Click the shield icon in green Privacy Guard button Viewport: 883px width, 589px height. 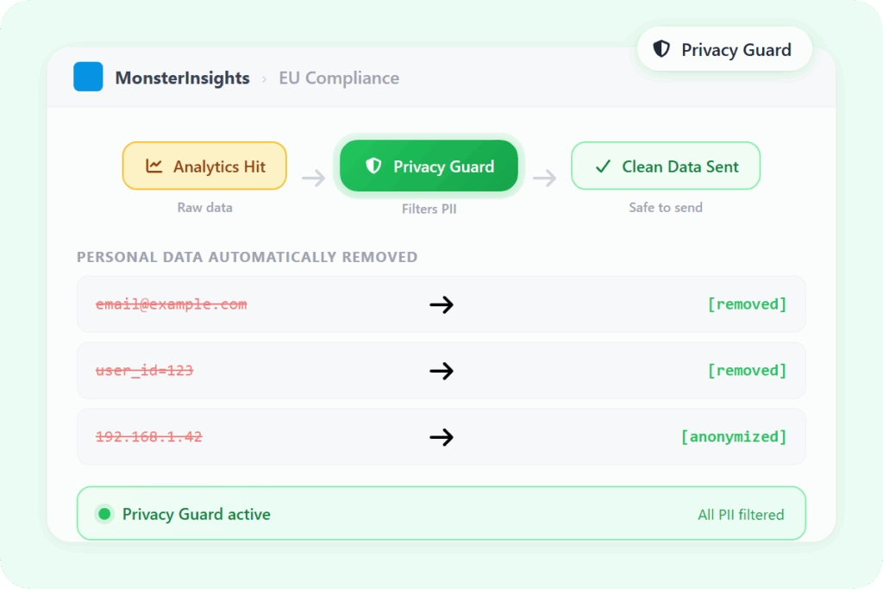373,166
